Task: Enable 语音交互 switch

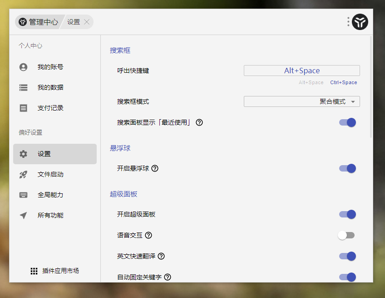Action: click(346, 235)
